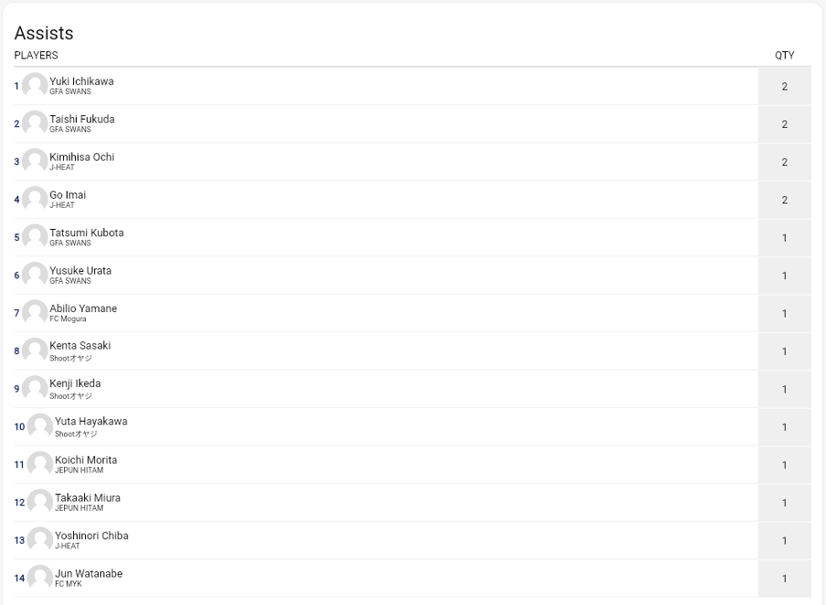826x605 pixels.
Task: Click Koichi Morita's avatar icon
Action: coord(40,464)
